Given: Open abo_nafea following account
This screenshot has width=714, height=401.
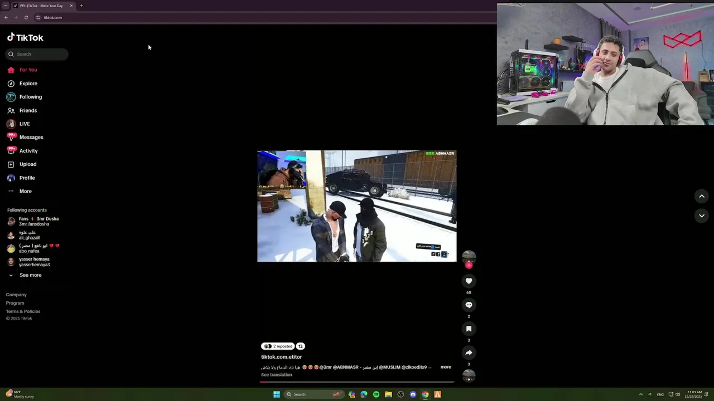Looking at the screenshot, I should click(33, 248).
